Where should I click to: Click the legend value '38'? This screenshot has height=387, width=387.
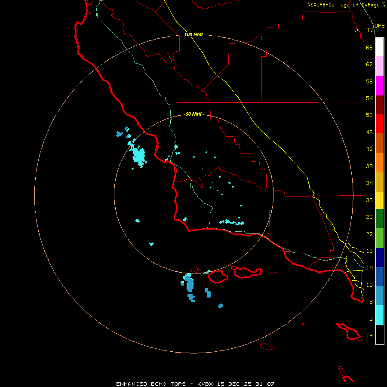[x=369, y=166]
